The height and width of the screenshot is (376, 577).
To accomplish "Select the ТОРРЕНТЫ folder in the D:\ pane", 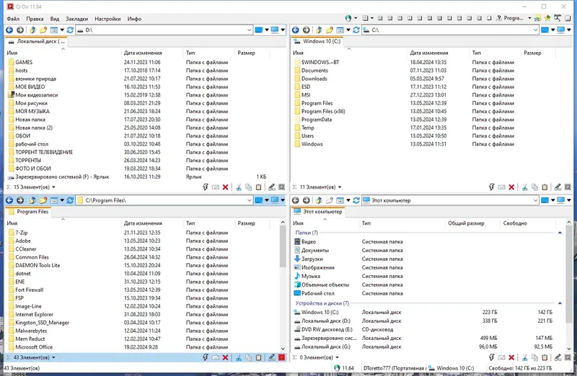I will coord(28,160).
